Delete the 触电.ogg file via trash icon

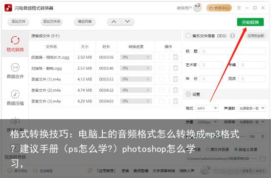click(176, 68)
